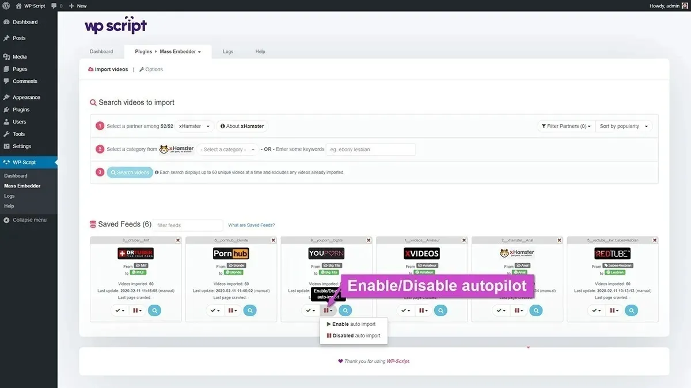Viewport: 691px width, 388px height.
Task: Choose Disabled auto import menu option
Action: [x=354, y=336]
